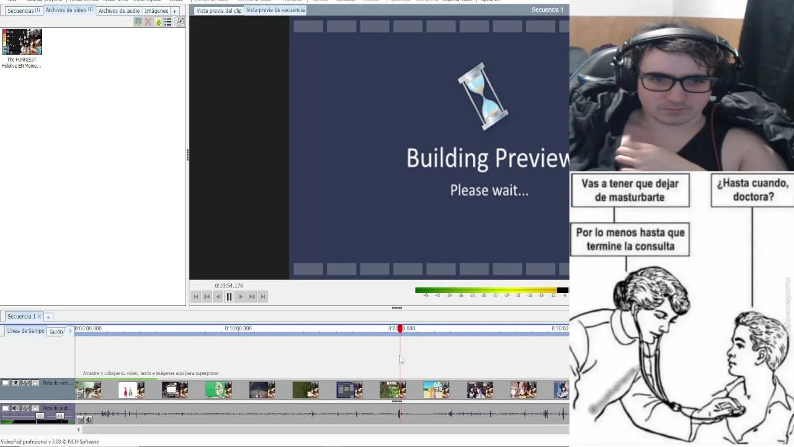This screenshot has height=447, width=794.
Task: Click timeline scrollbar left arrow
Action: (x=79, y=430)
